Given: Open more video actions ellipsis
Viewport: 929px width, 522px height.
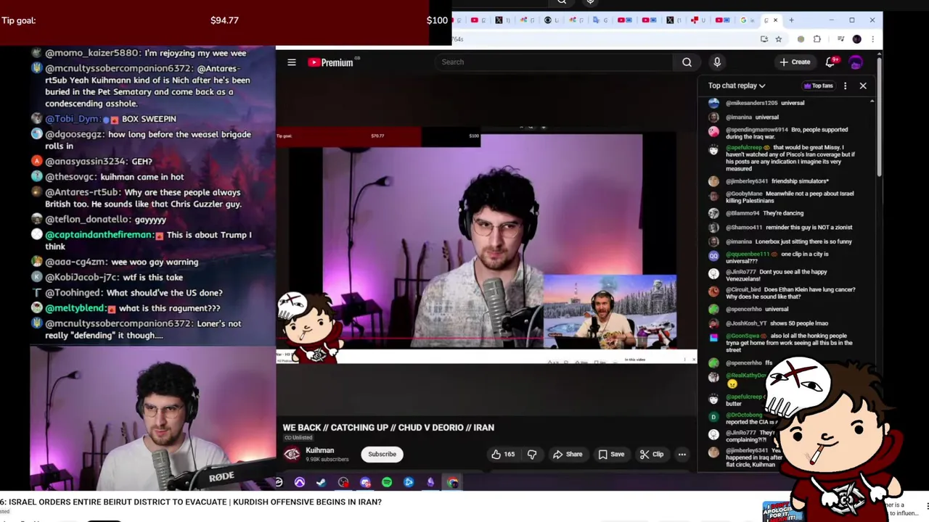Looking at the screenshot, I should (x=682, y=455).
